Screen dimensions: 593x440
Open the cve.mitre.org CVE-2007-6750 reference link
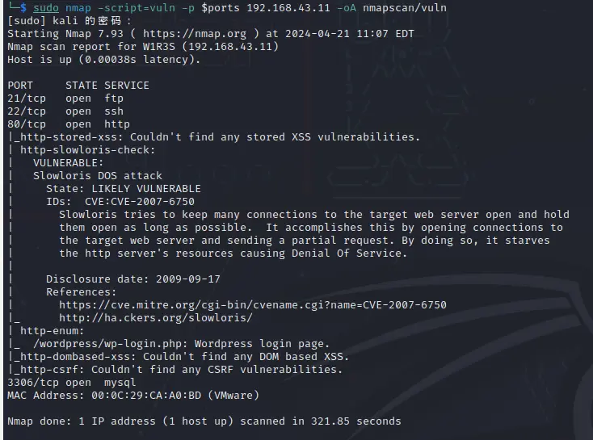click(x=252, y=304)
